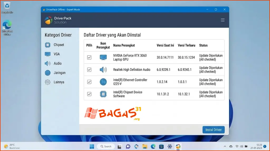Uncheck the Realtek High Definition Audio driver

click(x=89, y=70)
